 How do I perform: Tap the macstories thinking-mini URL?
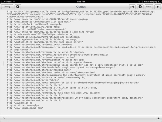coord(39,70)
